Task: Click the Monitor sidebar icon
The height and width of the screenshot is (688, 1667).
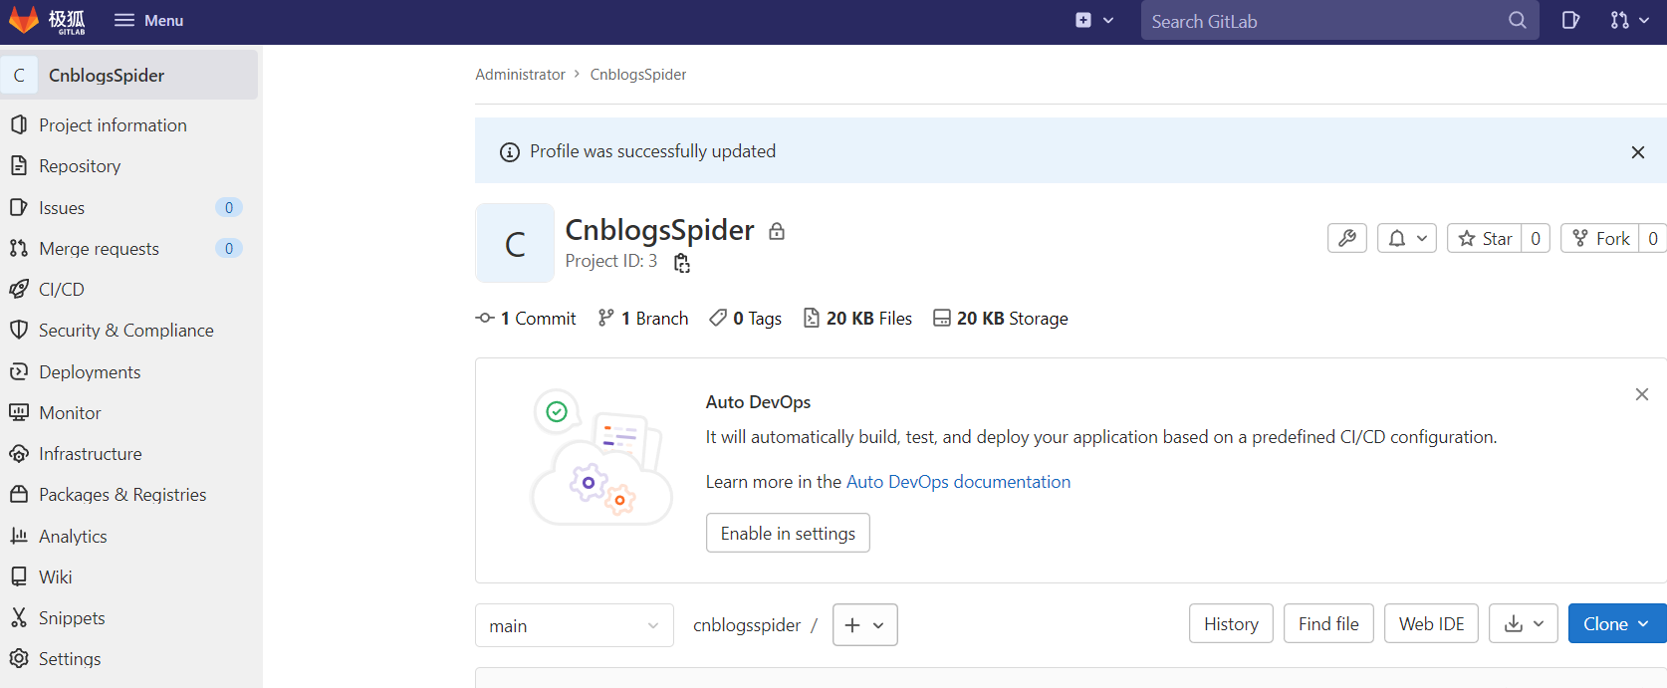Action: tap(18, 412)
